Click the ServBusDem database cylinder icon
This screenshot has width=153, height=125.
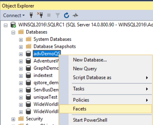click(x=28, y=90)
